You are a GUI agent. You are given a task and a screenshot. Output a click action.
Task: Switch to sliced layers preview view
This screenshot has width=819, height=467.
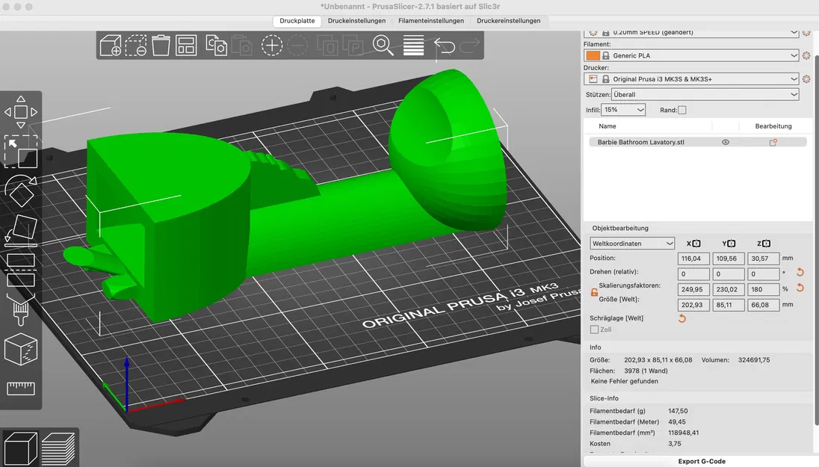[58, 449]
